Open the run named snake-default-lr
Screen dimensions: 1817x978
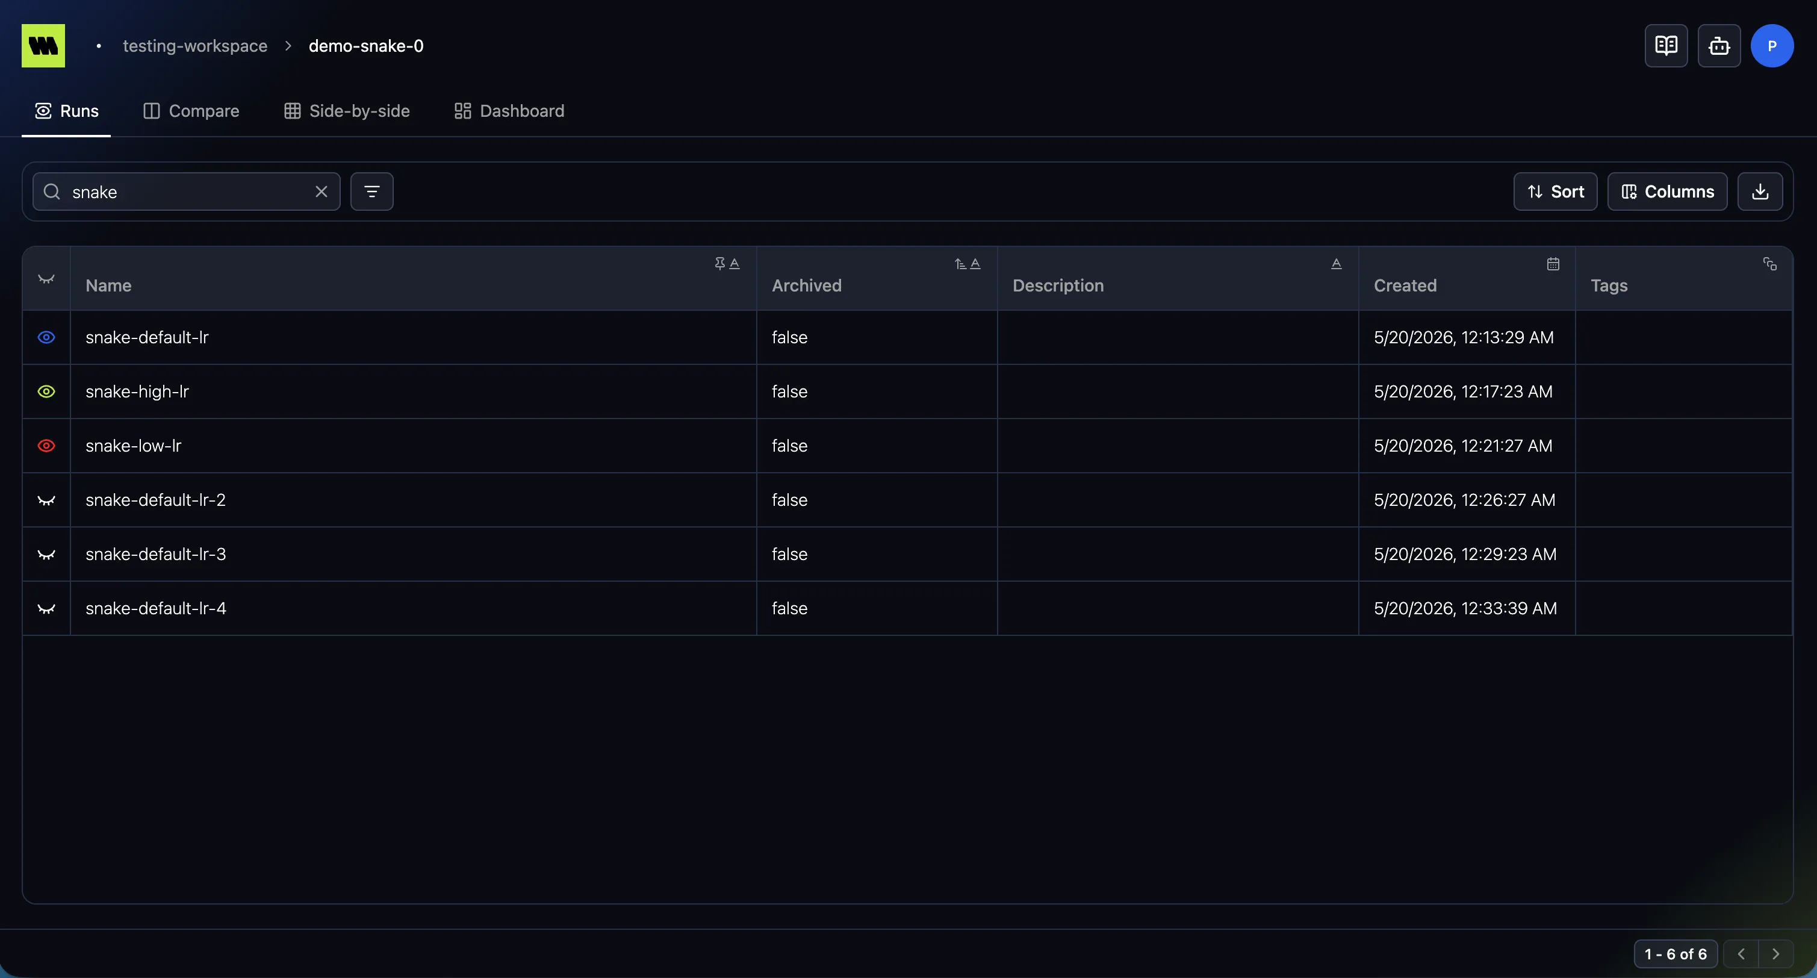point(148,337)
